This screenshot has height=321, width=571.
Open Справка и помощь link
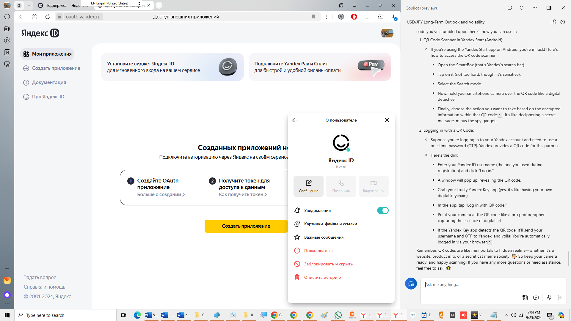(44, 287)
